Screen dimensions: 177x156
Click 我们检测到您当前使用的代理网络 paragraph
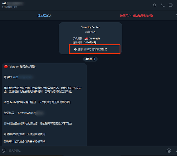point(42,90)
